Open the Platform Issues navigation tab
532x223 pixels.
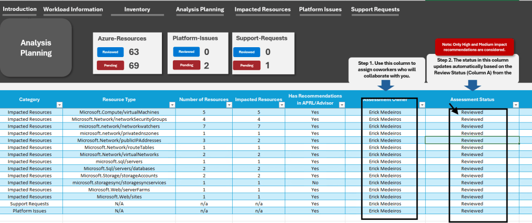[320, 9]
